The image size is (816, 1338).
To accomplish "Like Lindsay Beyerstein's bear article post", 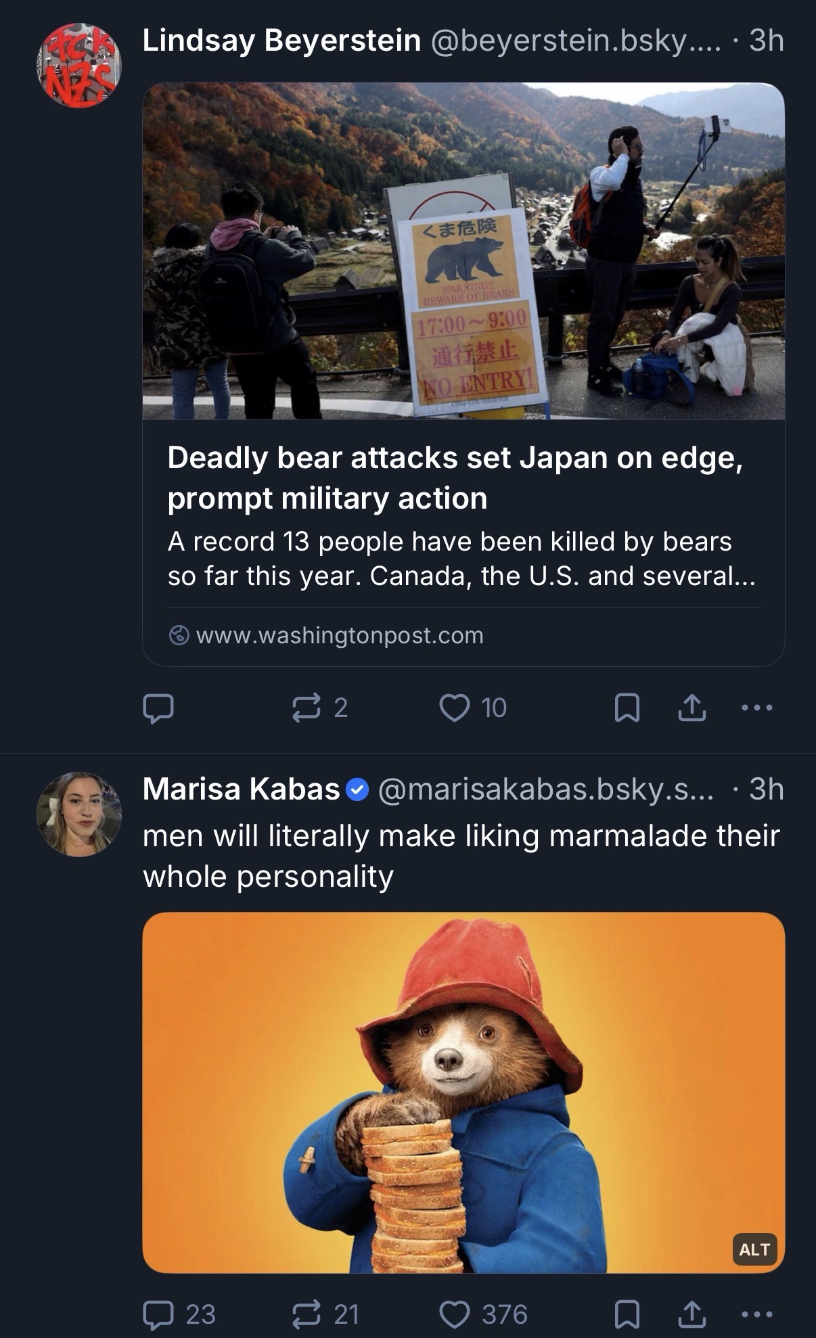I will [x=455, y=708].
